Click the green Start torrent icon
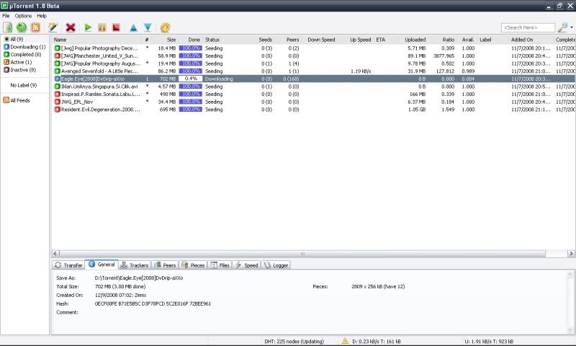576x346 pixels. 88,27
